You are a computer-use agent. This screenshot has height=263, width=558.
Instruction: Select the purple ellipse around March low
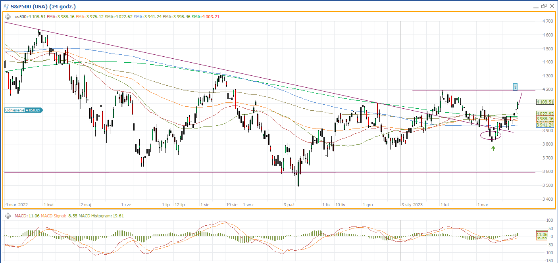tap(491, 135)
